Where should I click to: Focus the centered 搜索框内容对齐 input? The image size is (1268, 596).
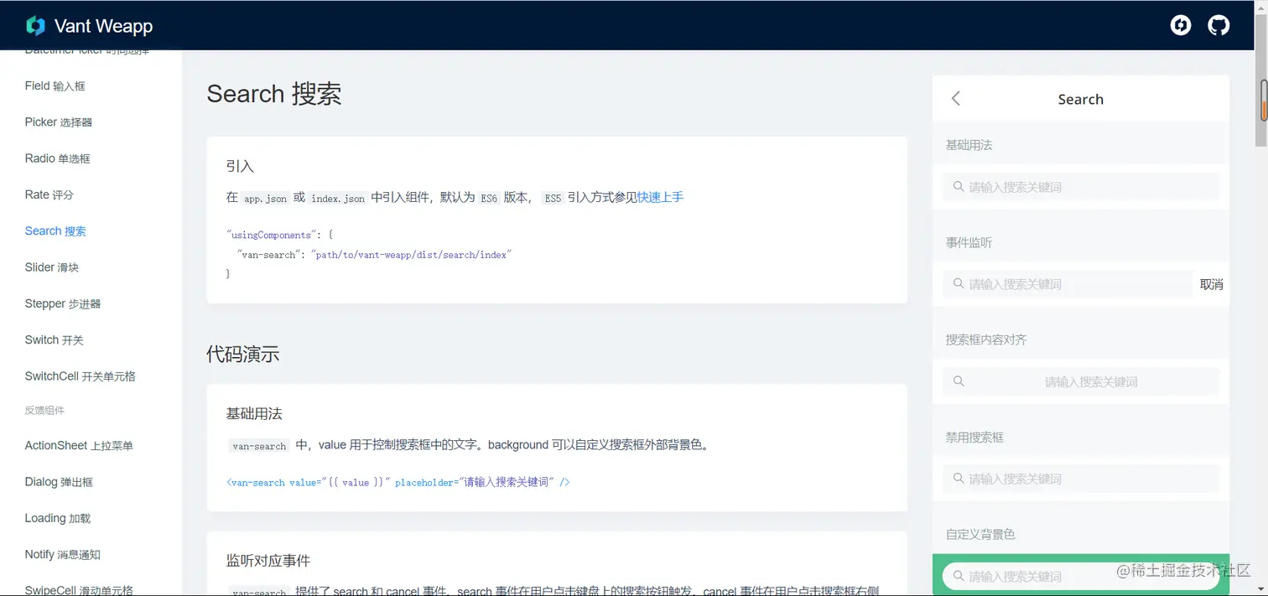coord(1081,381)
